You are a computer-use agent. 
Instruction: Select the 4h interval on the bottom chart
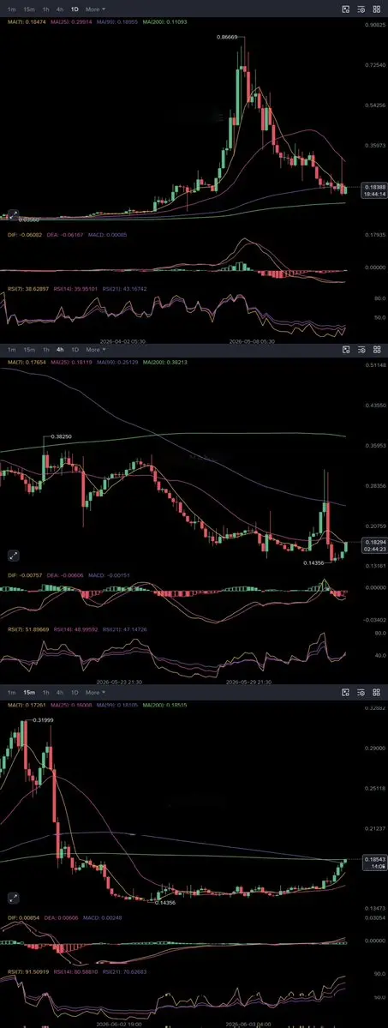pos(60,693)
